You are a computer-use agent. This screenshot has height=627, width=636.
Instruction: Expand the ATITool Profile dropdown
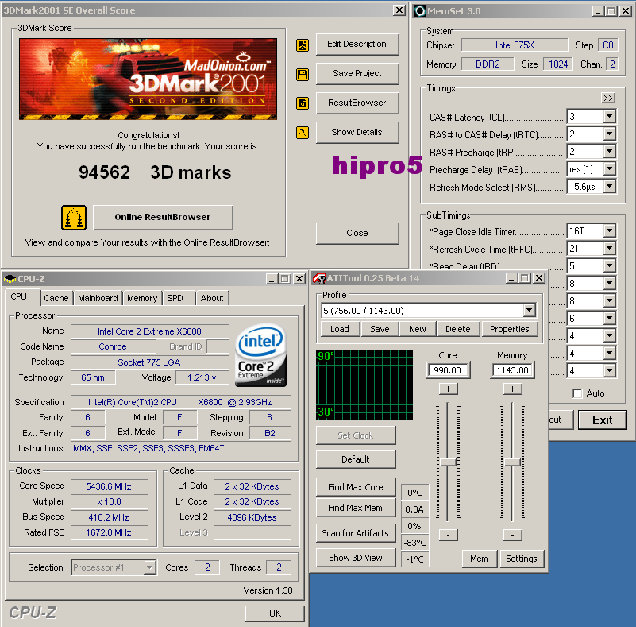pos(529,311)
